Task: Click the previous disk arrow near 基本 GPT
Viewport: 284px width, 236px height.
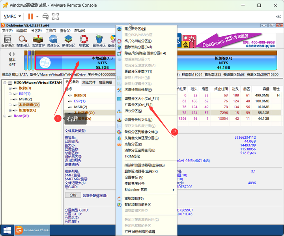Action: (10, 54)
